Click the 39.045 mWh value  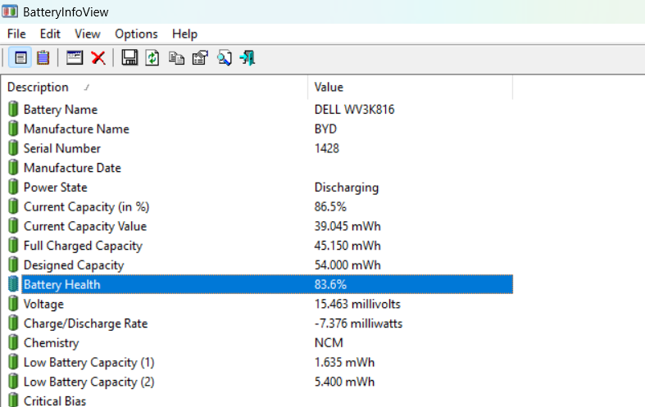point(347,226)
